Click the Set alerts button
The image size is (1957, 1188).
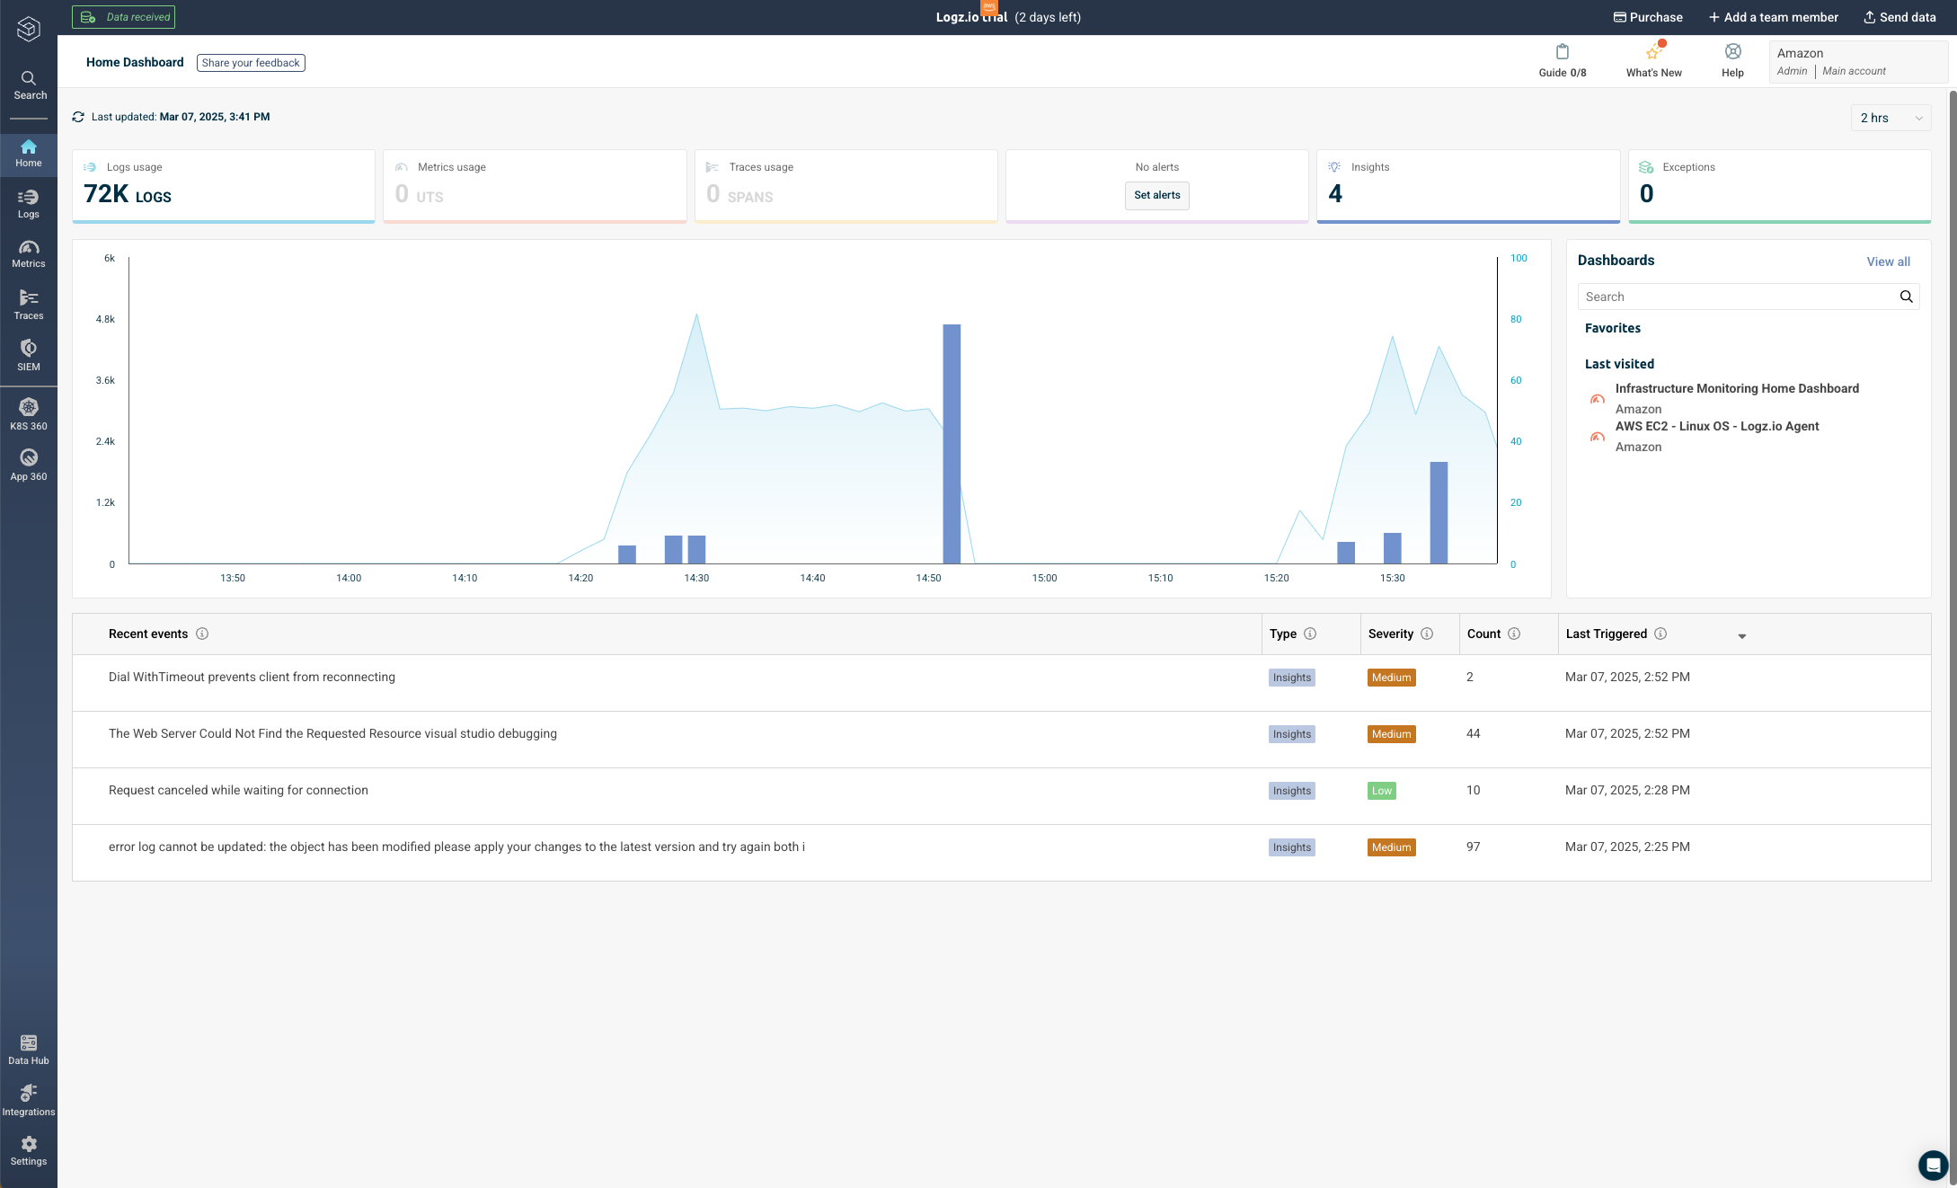[x=1157, y=196]
